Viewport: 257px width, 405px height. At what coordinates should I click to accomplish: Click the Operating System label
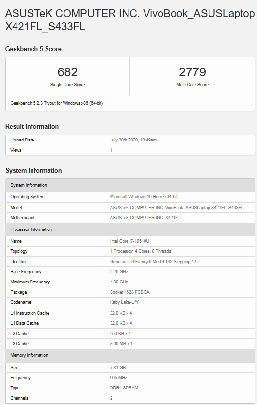point(27,197)
